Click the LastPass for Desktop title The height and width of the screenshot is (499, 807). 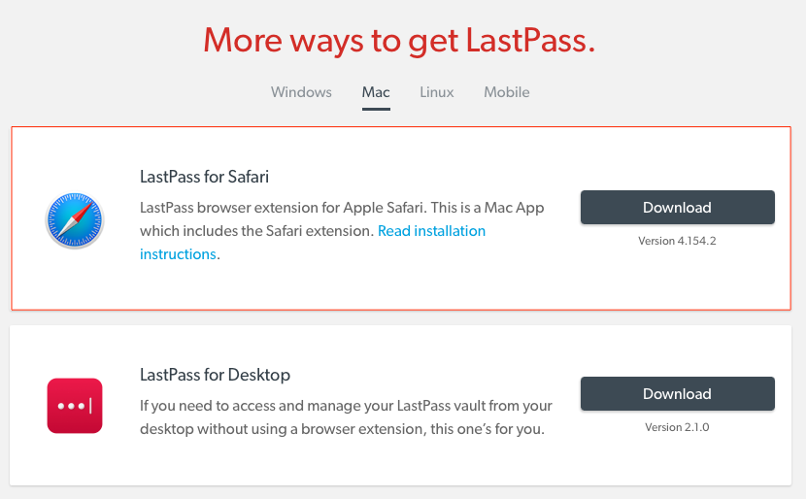click(216, 375)
